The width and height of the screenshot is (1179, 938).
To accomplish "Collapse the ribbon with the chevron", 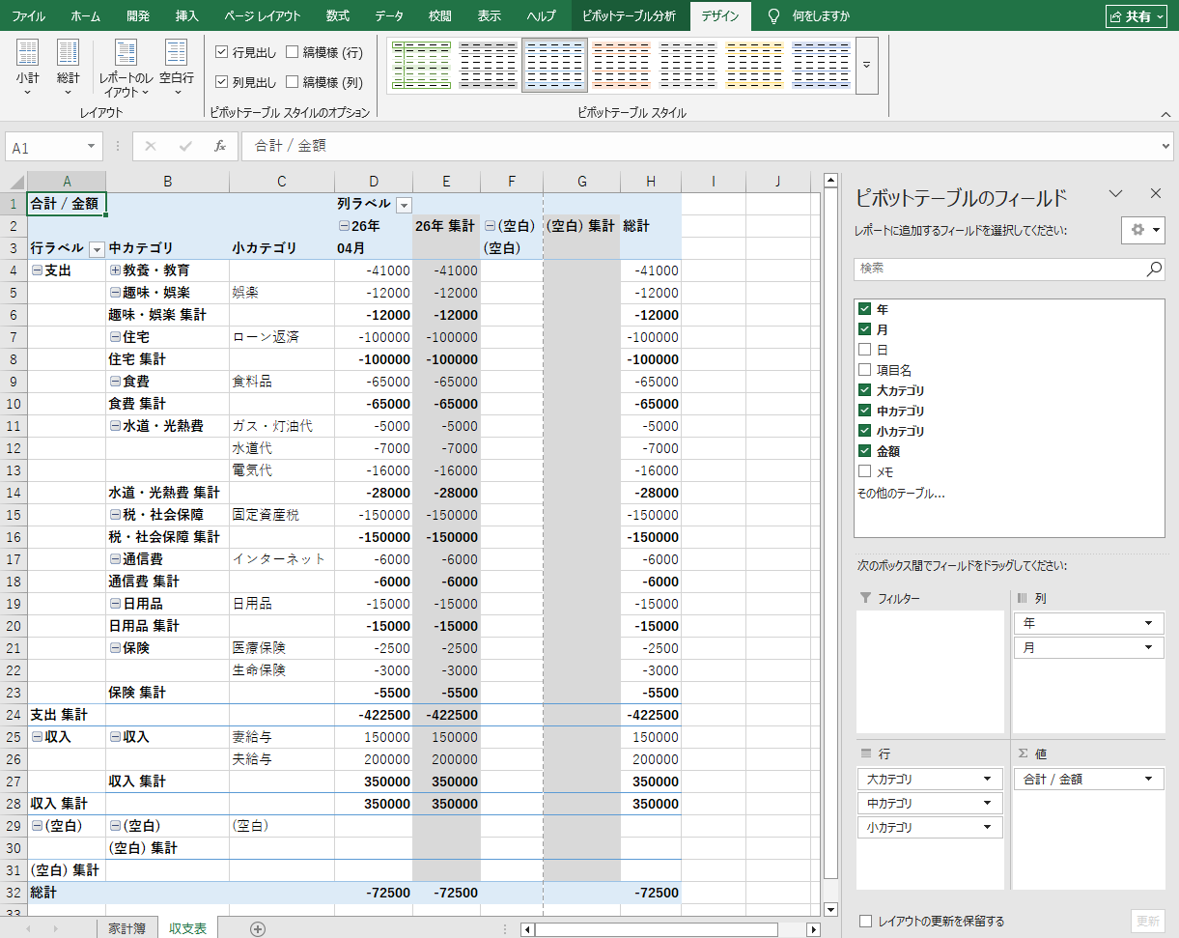I will (x=1165, y=114).
